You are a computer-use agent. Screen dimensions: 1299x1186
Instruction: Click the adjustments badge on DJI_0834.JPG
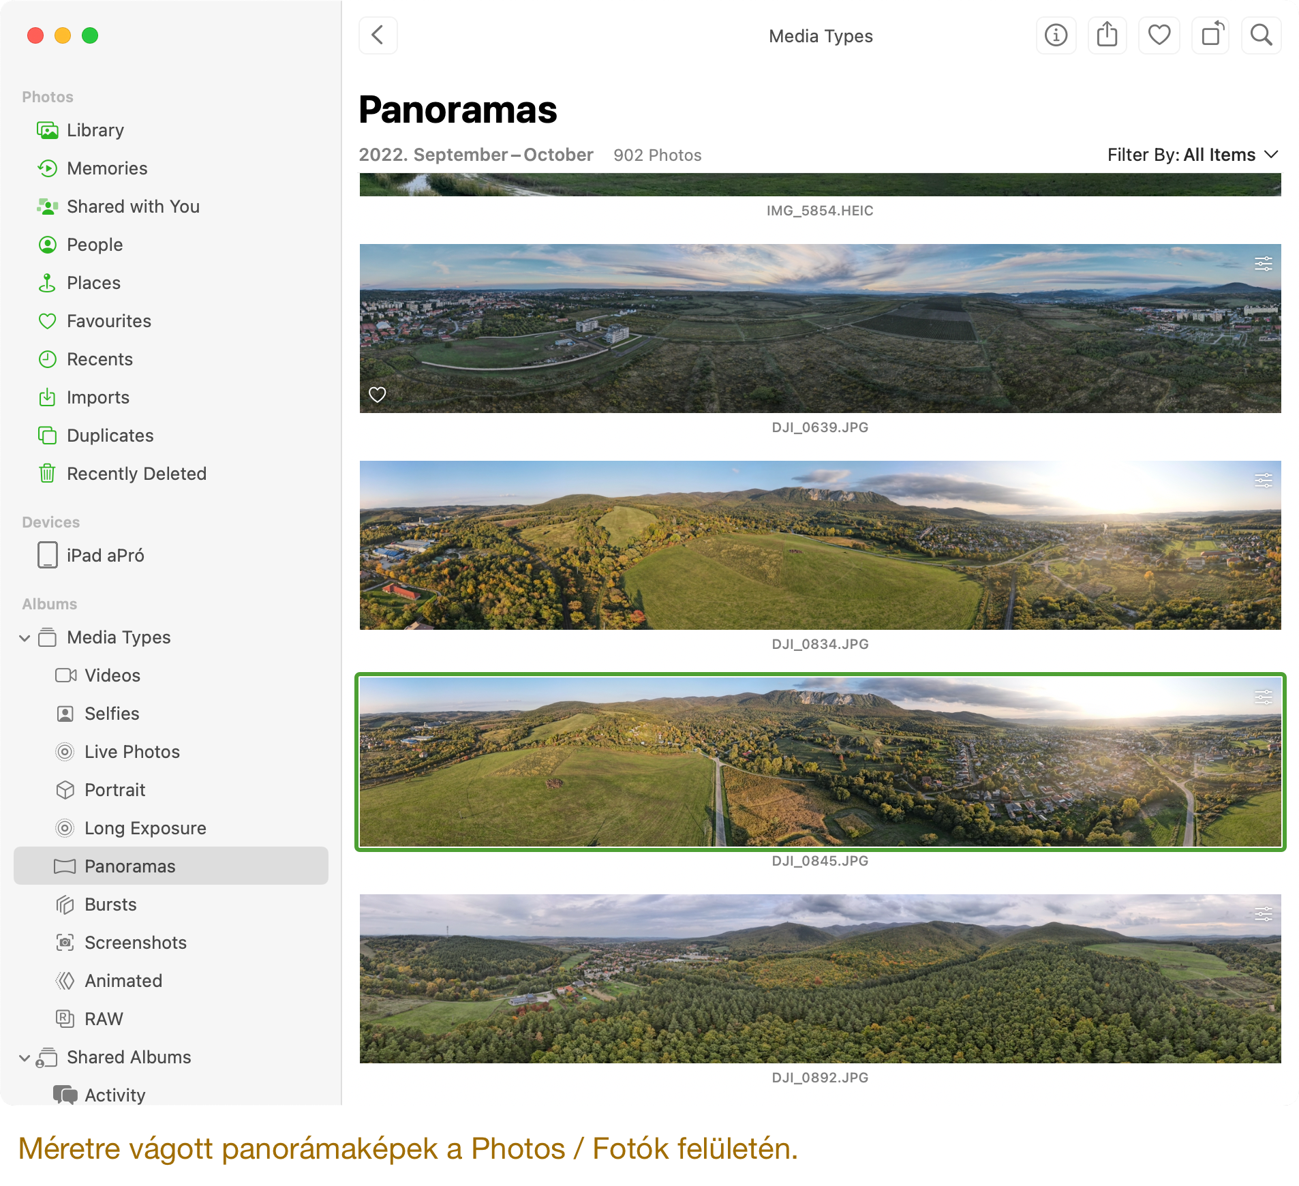1263,481
